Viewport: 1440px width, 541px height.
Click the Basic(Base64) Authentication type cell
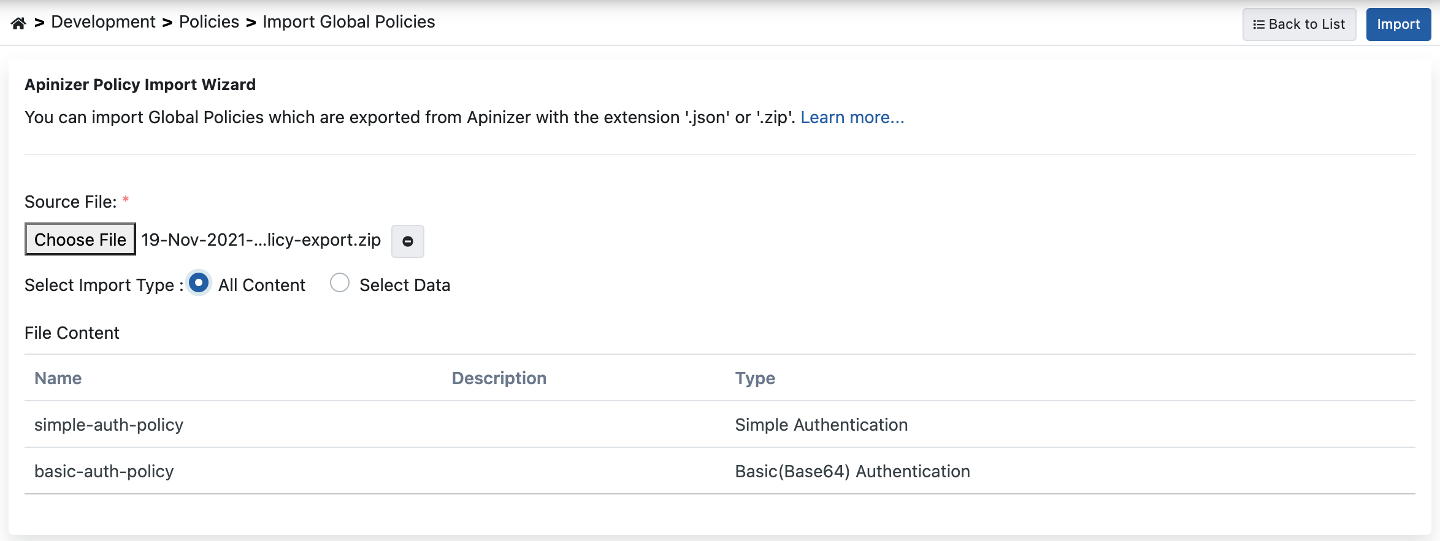point(852,471)
